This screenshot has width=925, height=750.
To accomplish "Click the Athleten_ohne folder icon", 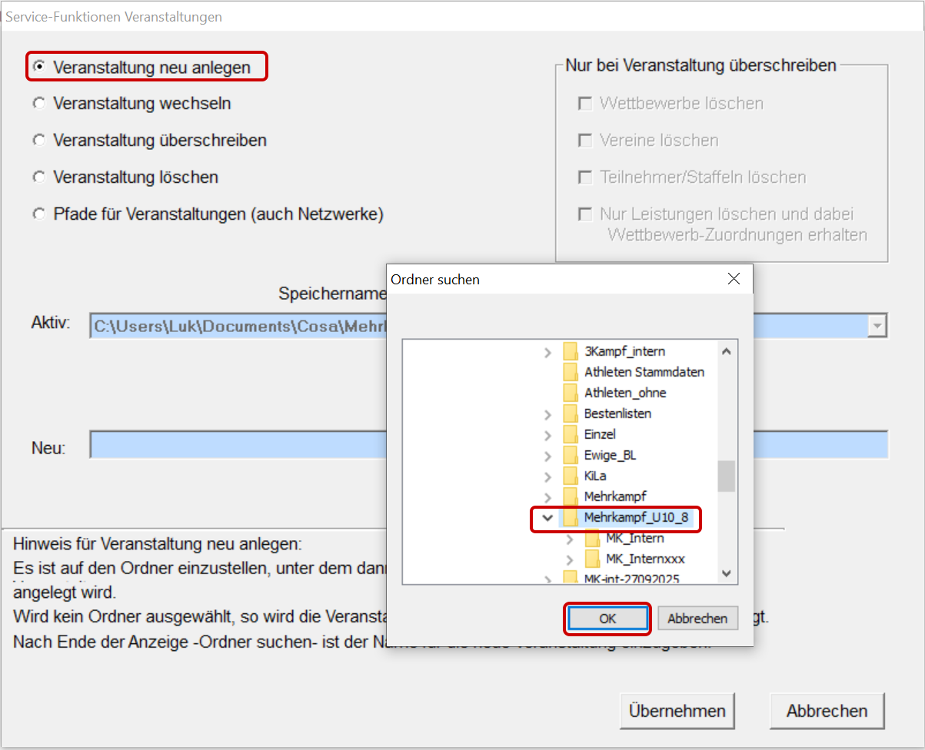I will 571,393.
